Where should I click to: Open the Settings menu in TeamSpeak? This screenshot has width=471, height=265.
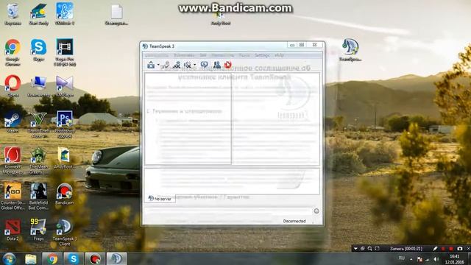point(262,56)
